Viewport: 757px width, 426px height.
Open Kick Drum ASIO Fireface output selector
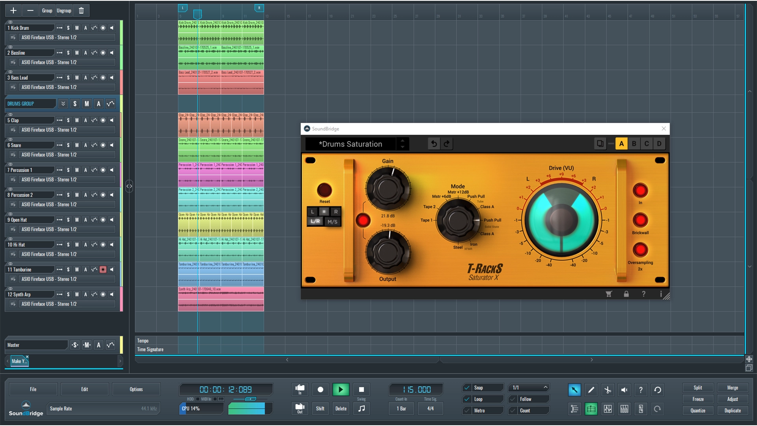[67, 37]
